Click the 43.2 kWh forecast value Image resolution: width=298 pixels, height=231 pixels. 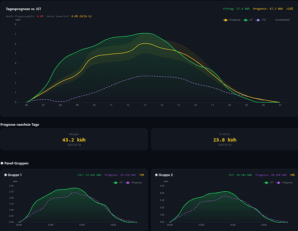(74, 140)
